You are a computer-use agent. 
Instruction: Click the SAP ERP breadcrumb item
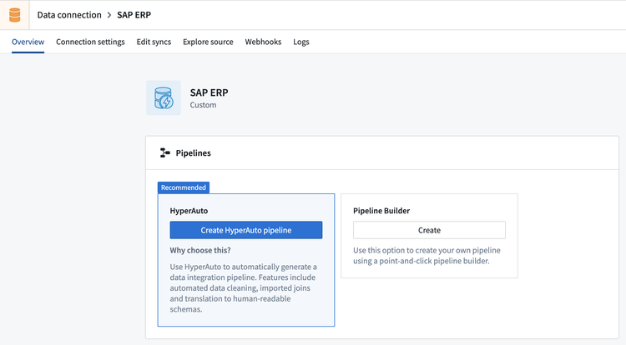134,15
